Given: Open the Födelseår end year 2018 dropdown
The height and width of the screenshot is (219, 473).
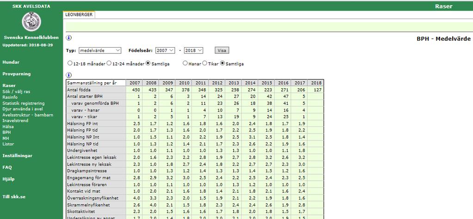Looking at the screenshot, I should (194, 50).
